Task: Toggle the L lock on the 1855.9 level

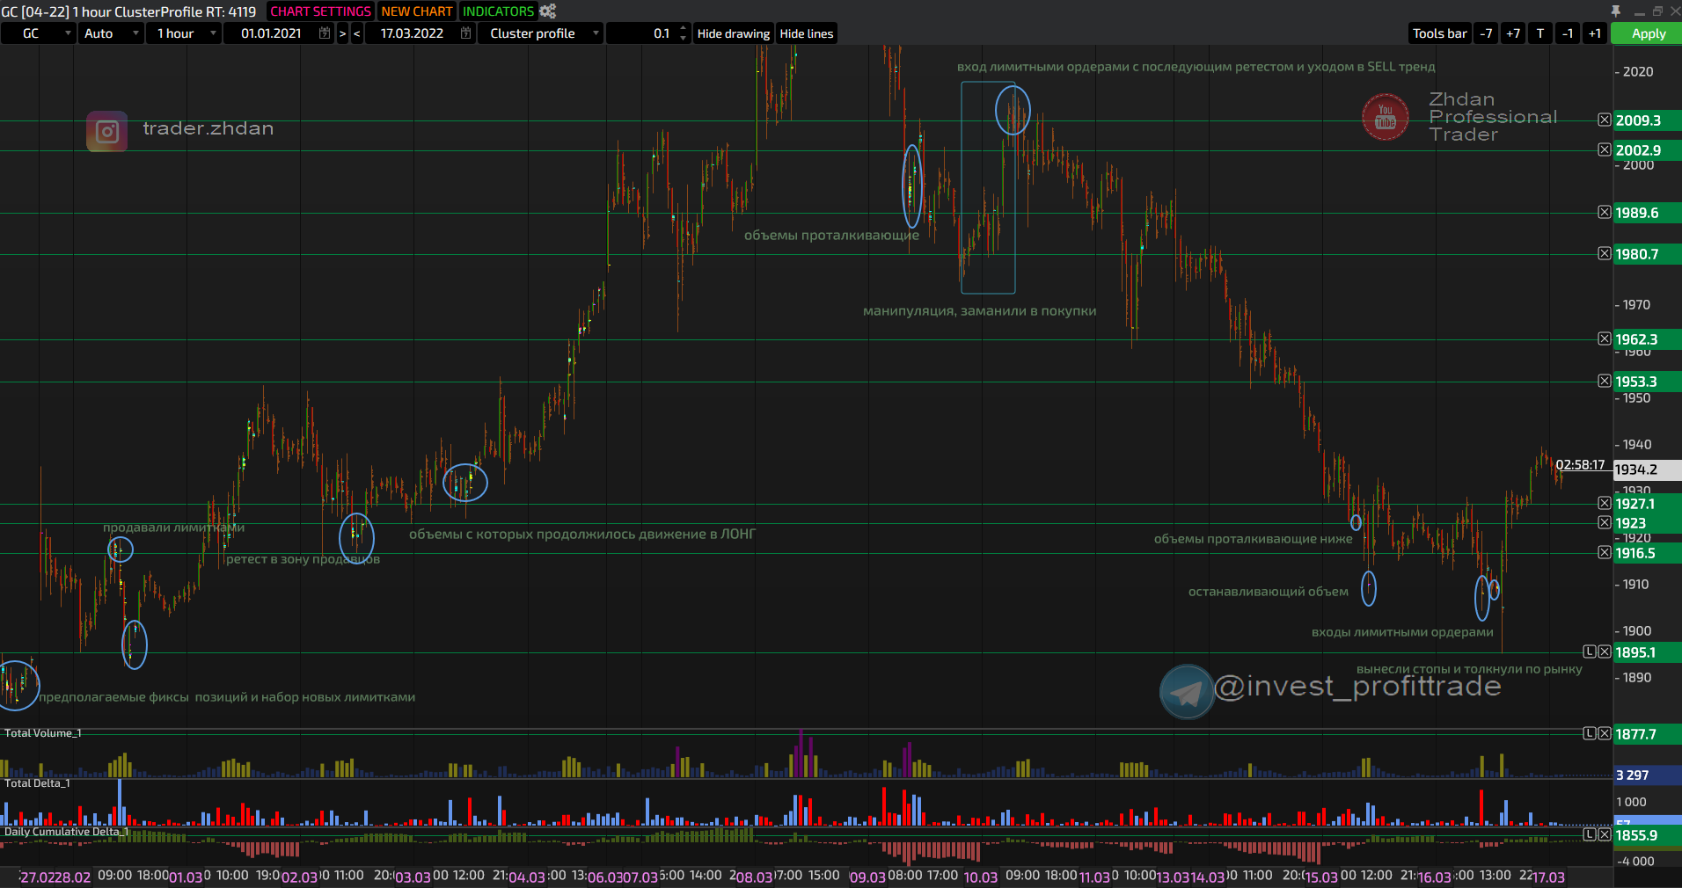Action: click(1590, 835)
